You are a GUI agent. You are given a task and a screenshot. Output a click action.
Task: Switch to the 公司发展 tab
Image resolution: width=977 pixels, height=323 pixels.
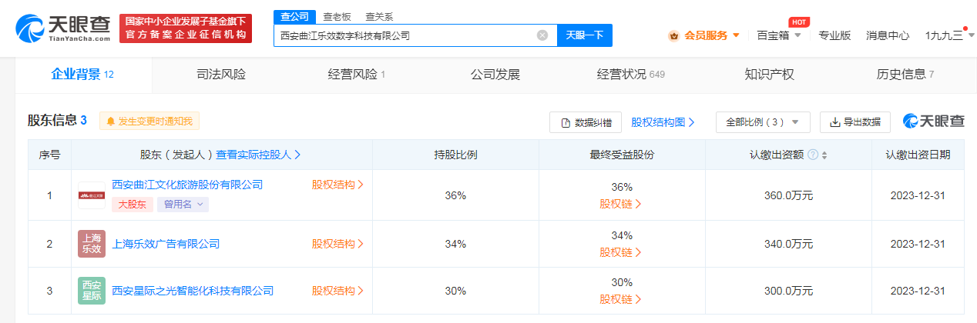495,75
